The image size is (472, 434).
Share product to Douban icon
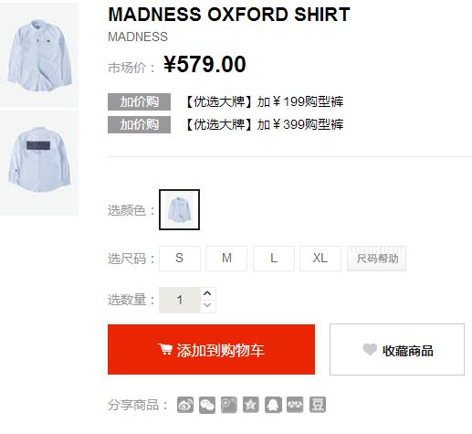318,405
